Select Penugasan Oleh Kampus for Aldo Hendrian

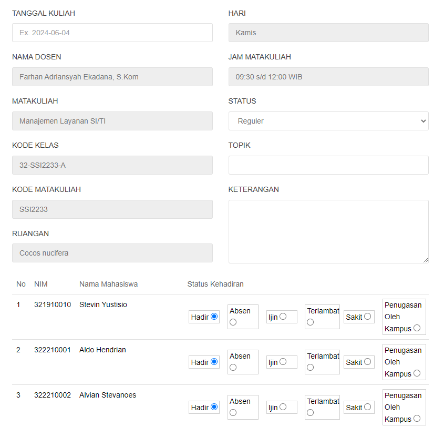click(417, 373)
